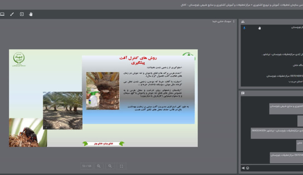Select attendee row 'استان س و ب'
Viewport: 303px width, 175px height.
point(295,82)
